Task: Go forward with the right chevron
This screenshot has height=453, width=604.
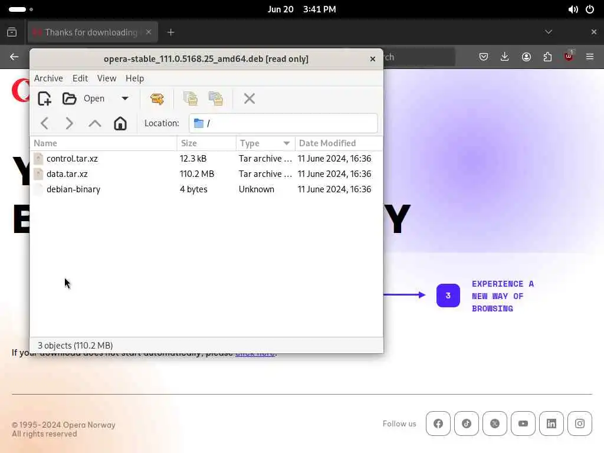Action: 70,123
